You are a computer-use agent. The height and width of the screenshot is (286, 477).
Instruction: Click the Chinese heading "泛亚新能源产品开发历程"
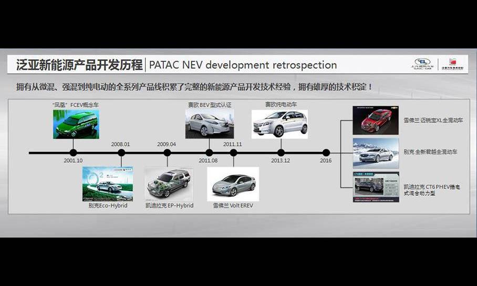click(79, 65)
